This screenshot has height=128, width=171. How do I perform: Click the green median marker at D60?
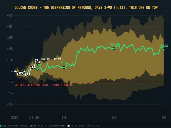pyautogui.click(x=114, y=48)
